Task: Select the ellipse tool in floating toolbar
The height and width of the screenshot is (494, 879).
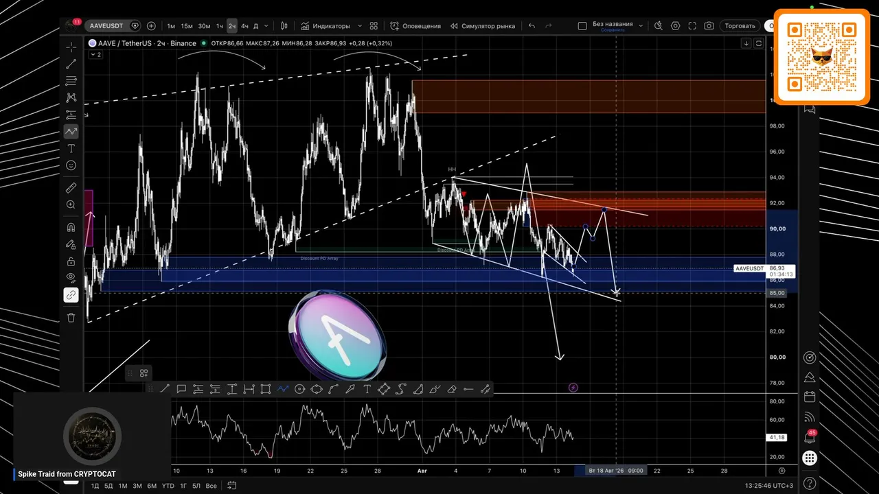Action: [317, 389]
